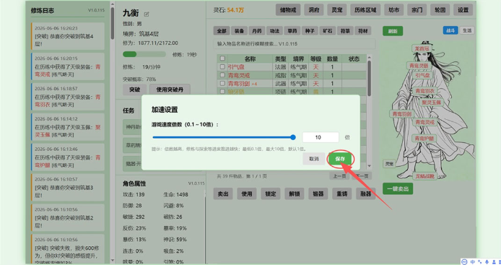Click the cultivation log scroll-up arrow
The height and width of the screenshot is (265, 501).
click(113, 4)
